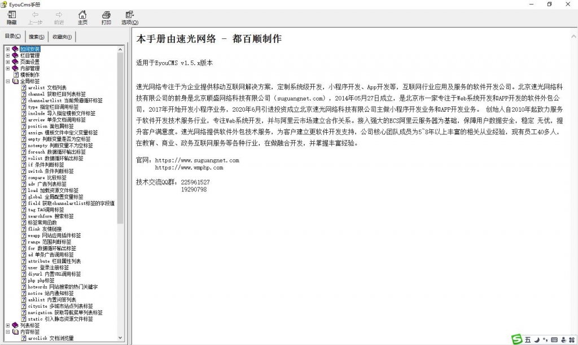Click the page icon beside arclist 文档列表

pyautogui.click(x=24, y=88)
